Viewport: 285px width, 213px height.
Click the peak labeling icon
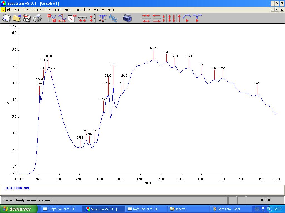tap(102, 18)
